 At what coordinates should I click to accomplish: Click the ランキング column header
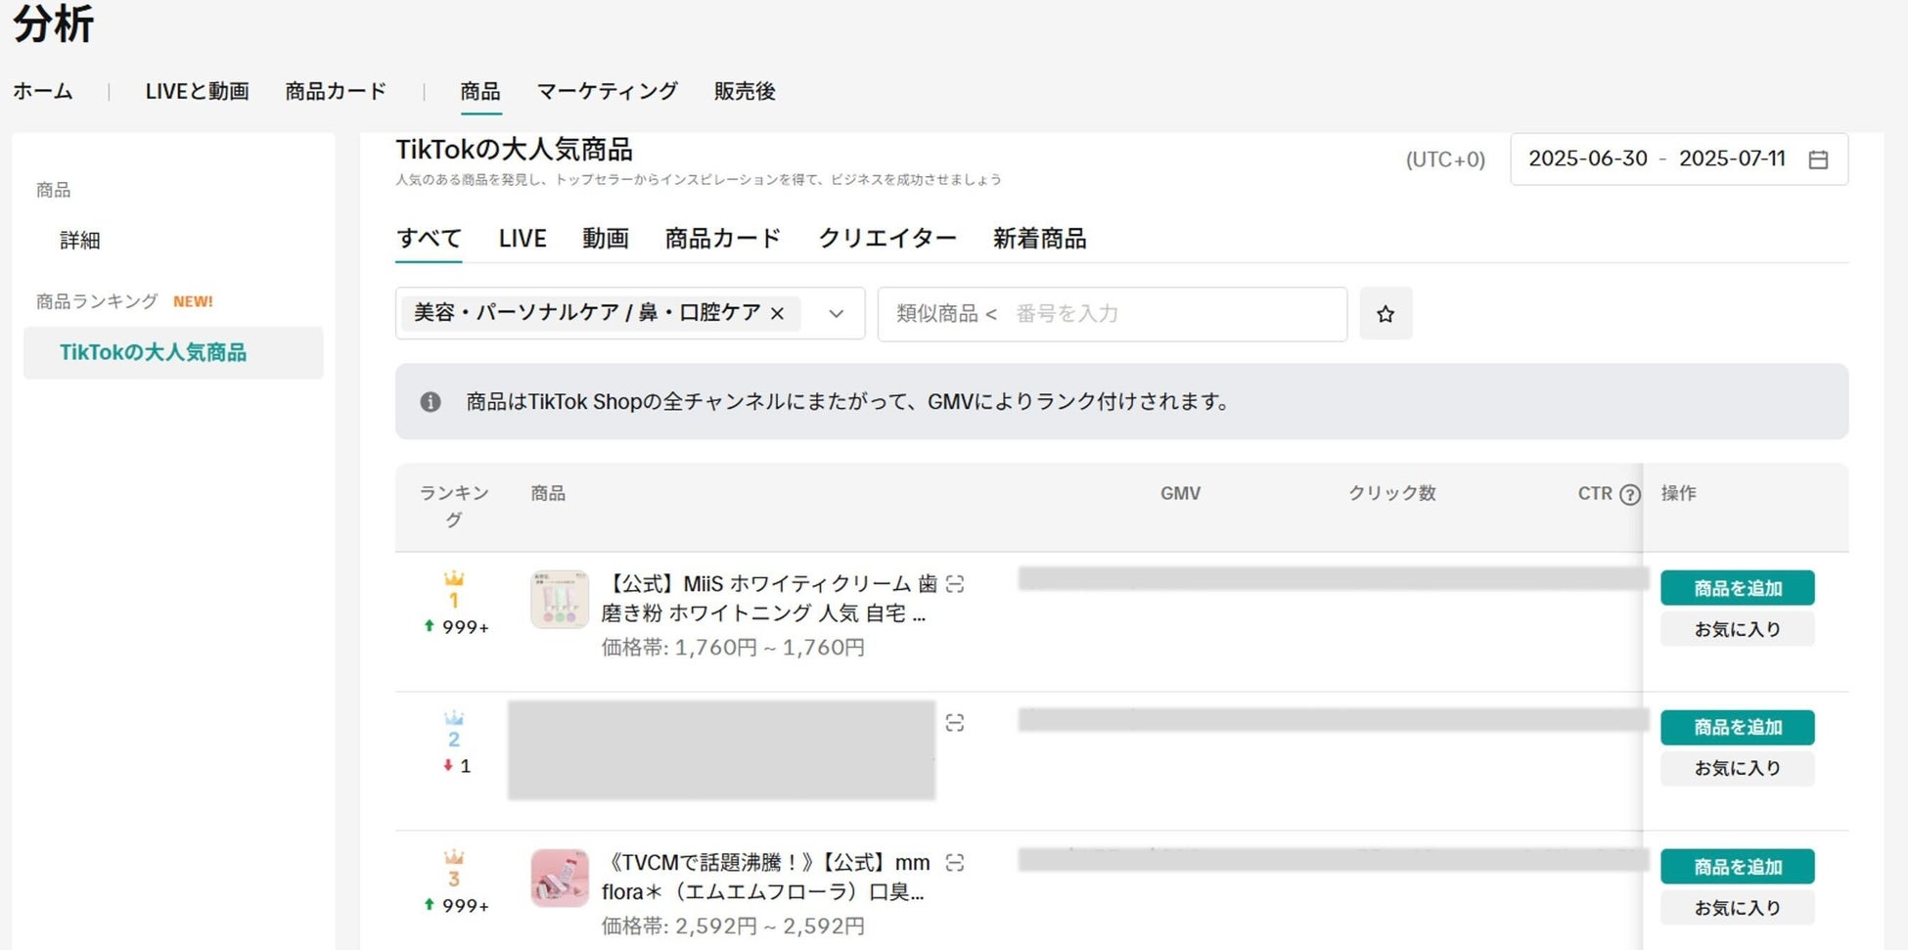(x=454, y=507)
